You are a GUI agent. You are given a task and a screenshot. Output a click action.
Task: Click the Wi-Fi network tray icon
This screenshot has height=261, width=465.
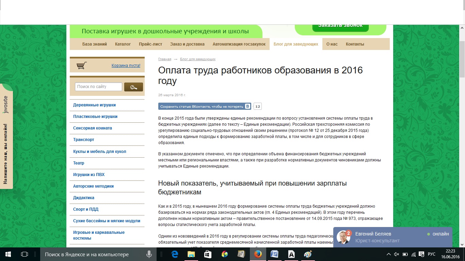[414, 254]
